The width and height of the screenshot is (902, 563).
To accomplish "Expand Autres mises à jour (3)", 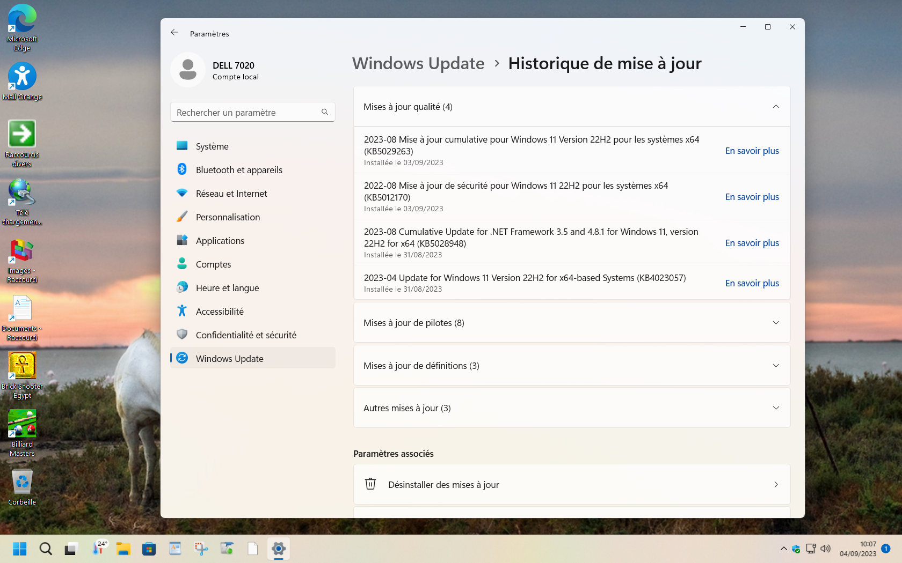I will [x=572, y=408].
